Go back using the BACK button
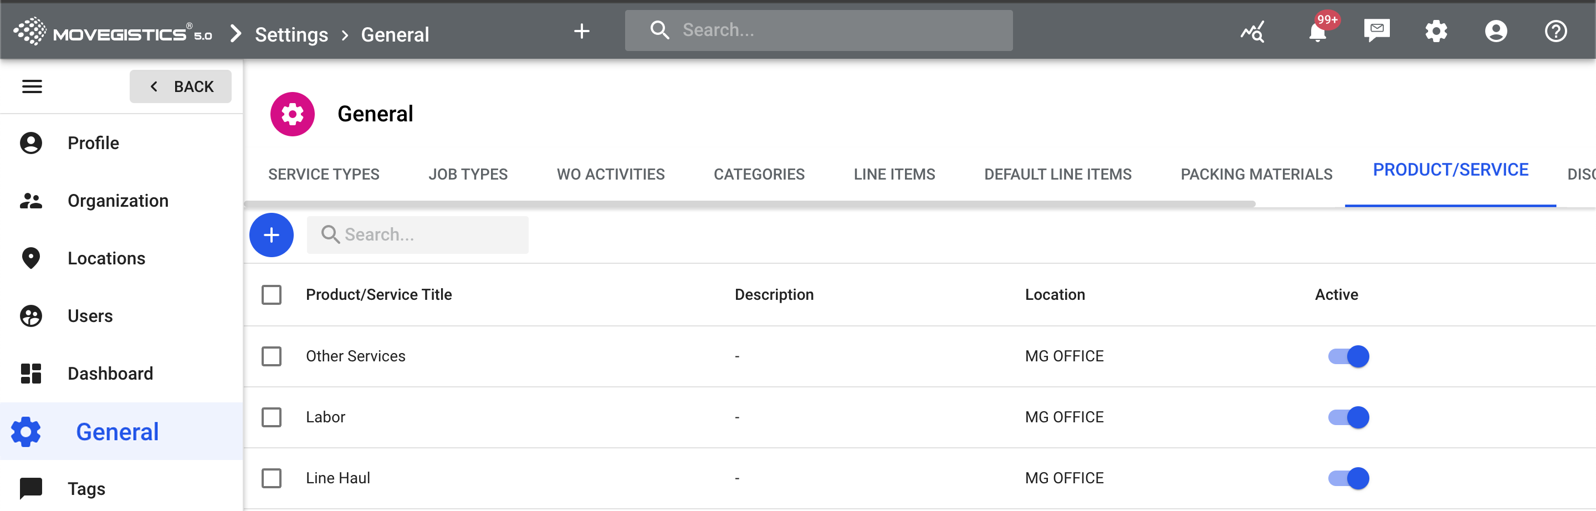 180,86
